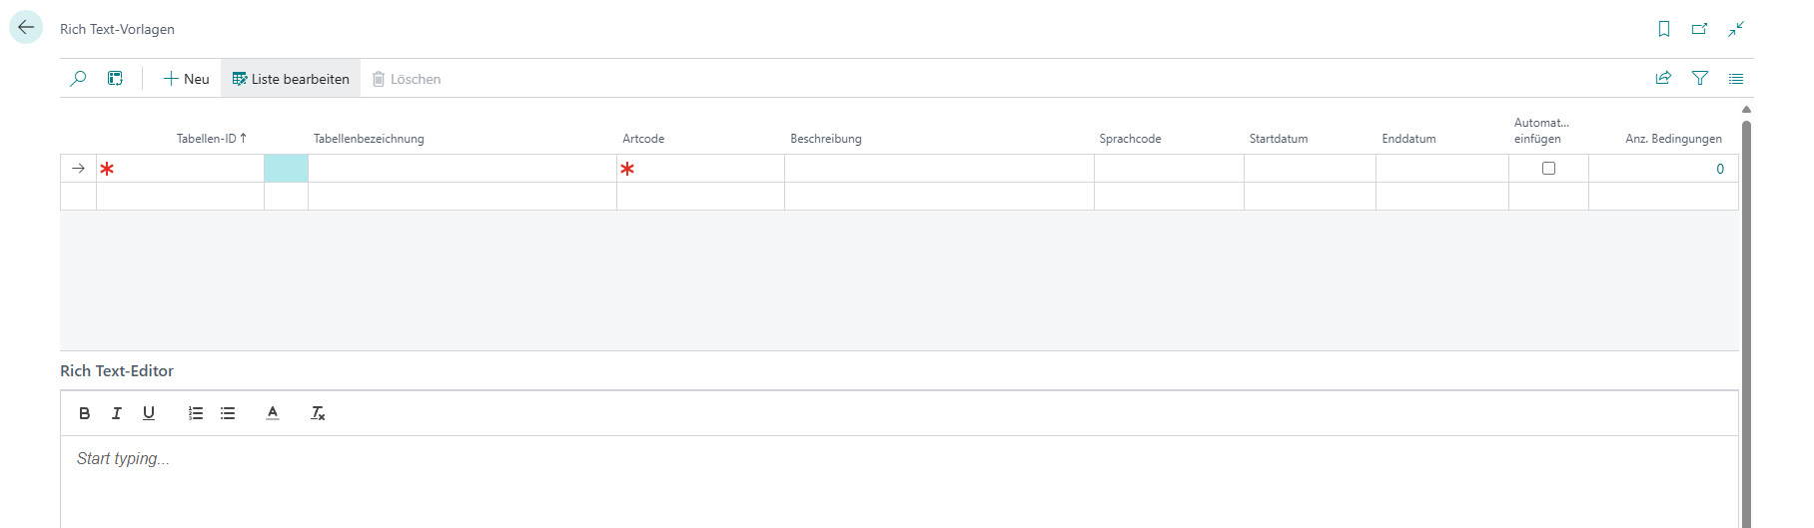The image size is (1814, 528).
Task: Click into the Start typing text area
Action: click(899, 482)
